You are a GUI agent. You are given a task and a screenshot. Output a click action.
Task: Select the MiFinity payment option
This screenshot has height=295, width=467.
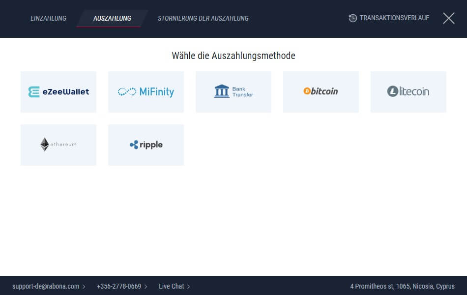click(146, 92)
